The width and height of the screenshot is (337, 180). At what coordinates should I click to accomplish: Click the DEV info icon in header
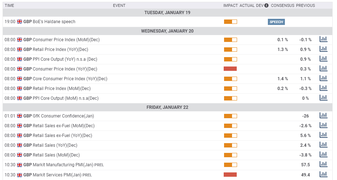pyautogui.click(x=266, y=5)
